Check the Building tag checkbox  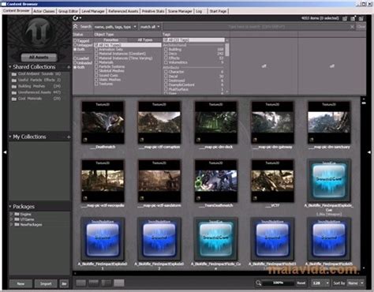click(166, 50)
